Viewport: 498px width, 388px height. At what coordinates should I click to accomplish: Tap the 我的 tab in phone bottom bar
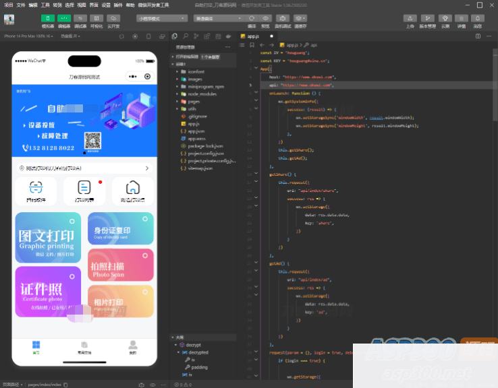point(132,348)
